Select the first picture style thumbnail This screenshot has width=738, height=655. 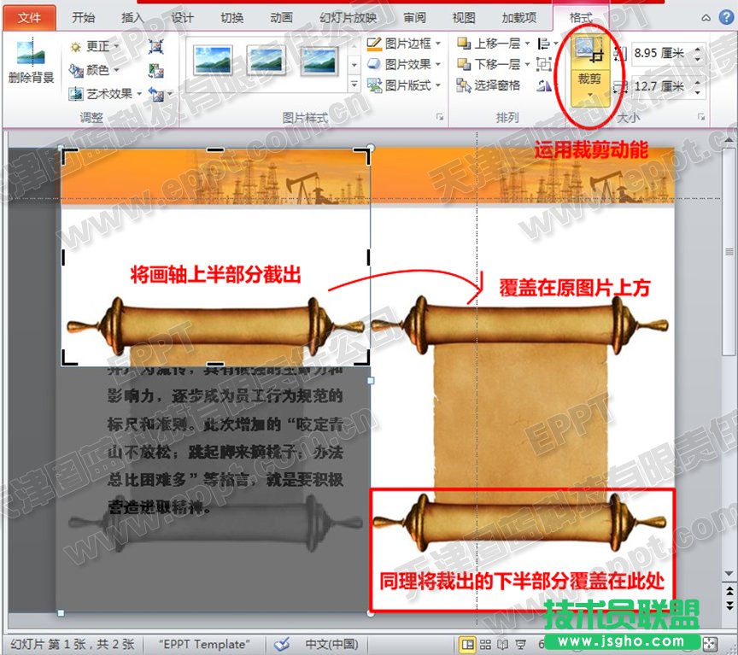point(214,61)
